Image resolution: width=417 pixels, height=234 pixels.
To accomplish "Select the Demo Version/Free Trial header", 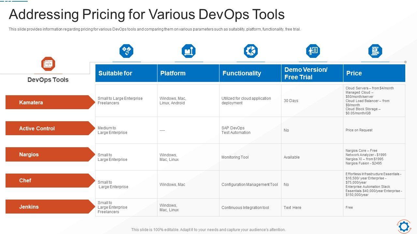I will coord(312,73).
